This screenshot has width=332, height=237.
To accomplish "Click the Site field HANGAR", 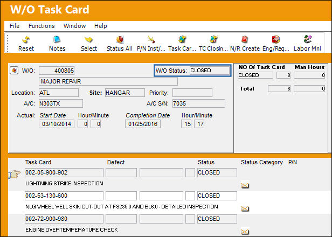I will click(125, 93).
